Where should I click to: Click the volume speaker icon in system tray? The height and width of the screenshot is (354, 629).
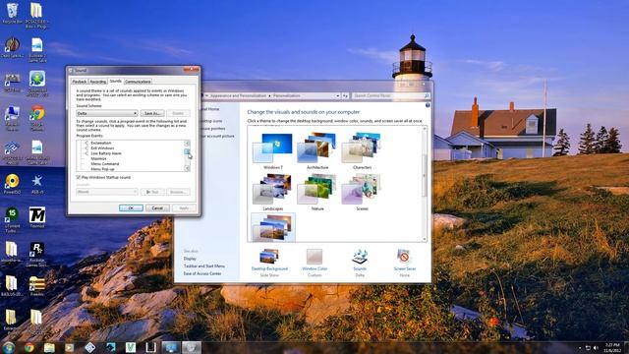point(596,347)
